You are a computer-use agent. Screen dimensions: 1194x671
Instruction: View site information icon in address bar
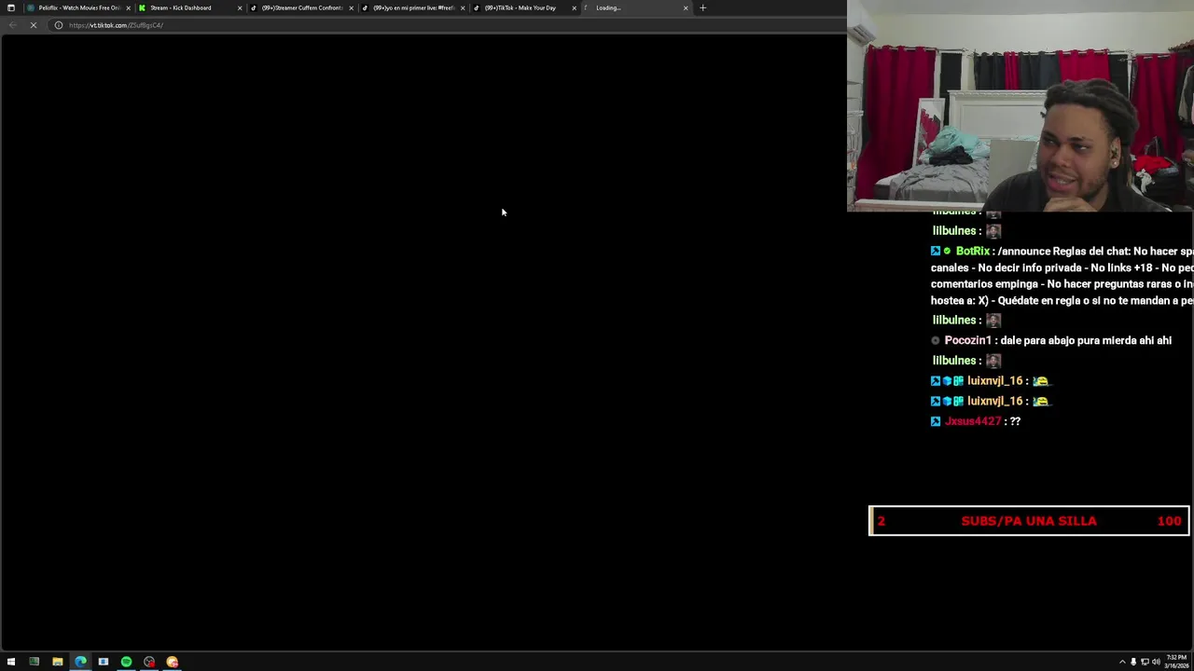pos(58,25)
